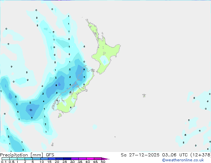Click the legend label '0.1'
Image resolution: width=211 pixels, height=163 pixels.
pos(4,162)
